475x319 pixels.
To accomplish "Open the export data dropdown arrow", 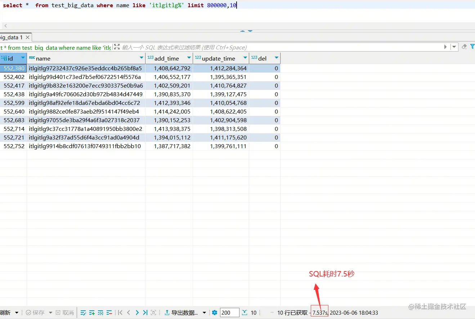I will pyautogui.click(x=204, y=313).
